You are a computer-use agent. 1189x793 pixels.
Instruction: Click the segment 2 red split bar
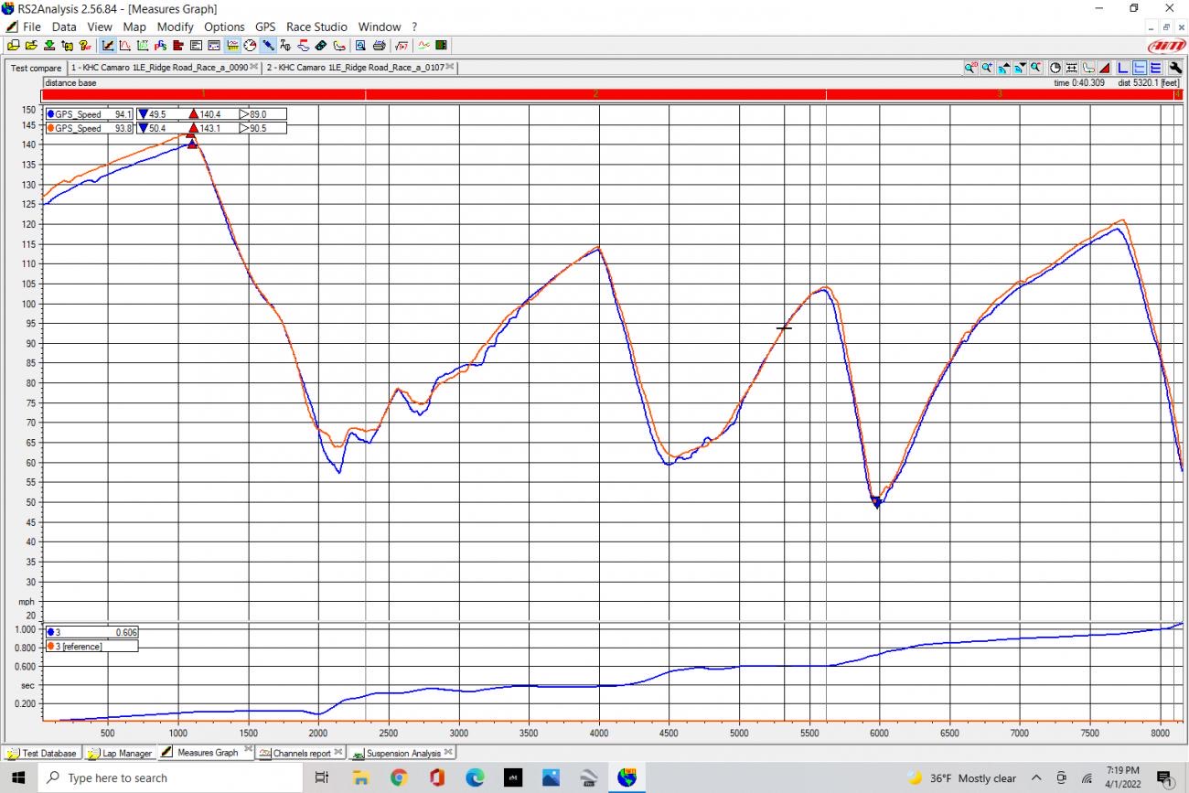(595, 94)
